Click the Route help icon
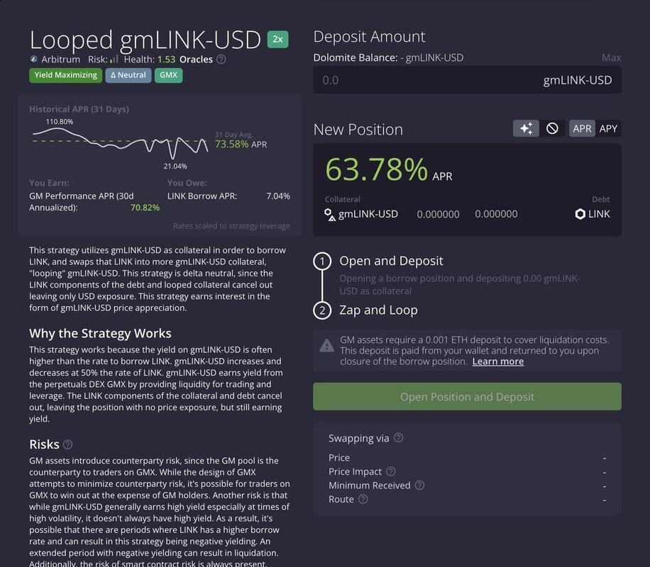The width and height of the screenshot is (650, 567). click(x=363, y=500)
